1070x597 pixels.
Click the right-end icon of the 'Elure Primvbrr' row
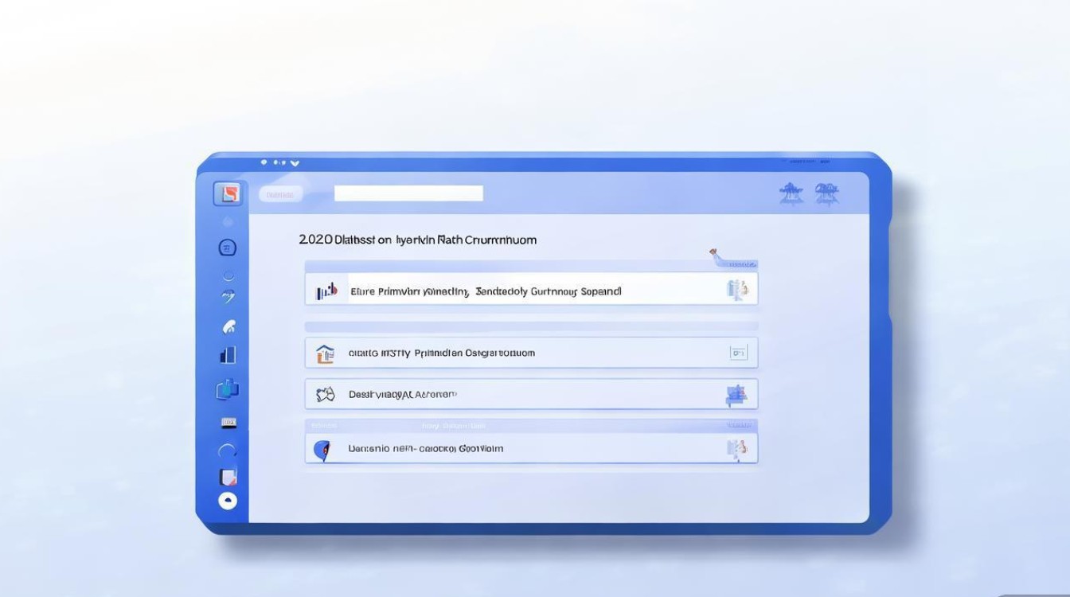tap(737, 291)
